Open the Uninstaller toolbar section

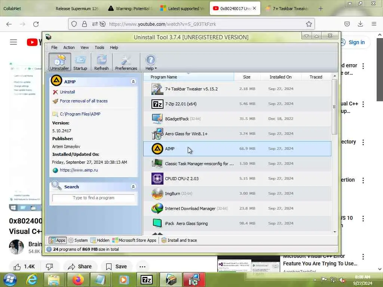(x=59, y=62)
